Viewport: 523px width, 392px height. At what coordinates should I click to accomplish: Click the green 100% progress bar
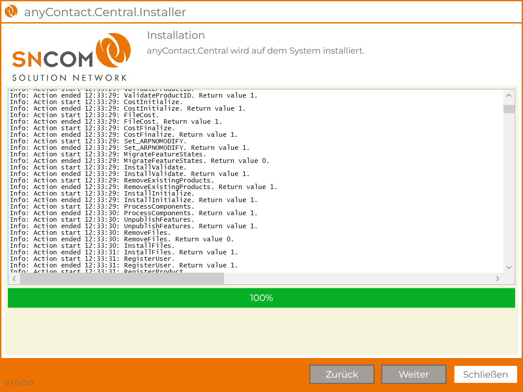[261, 298]
